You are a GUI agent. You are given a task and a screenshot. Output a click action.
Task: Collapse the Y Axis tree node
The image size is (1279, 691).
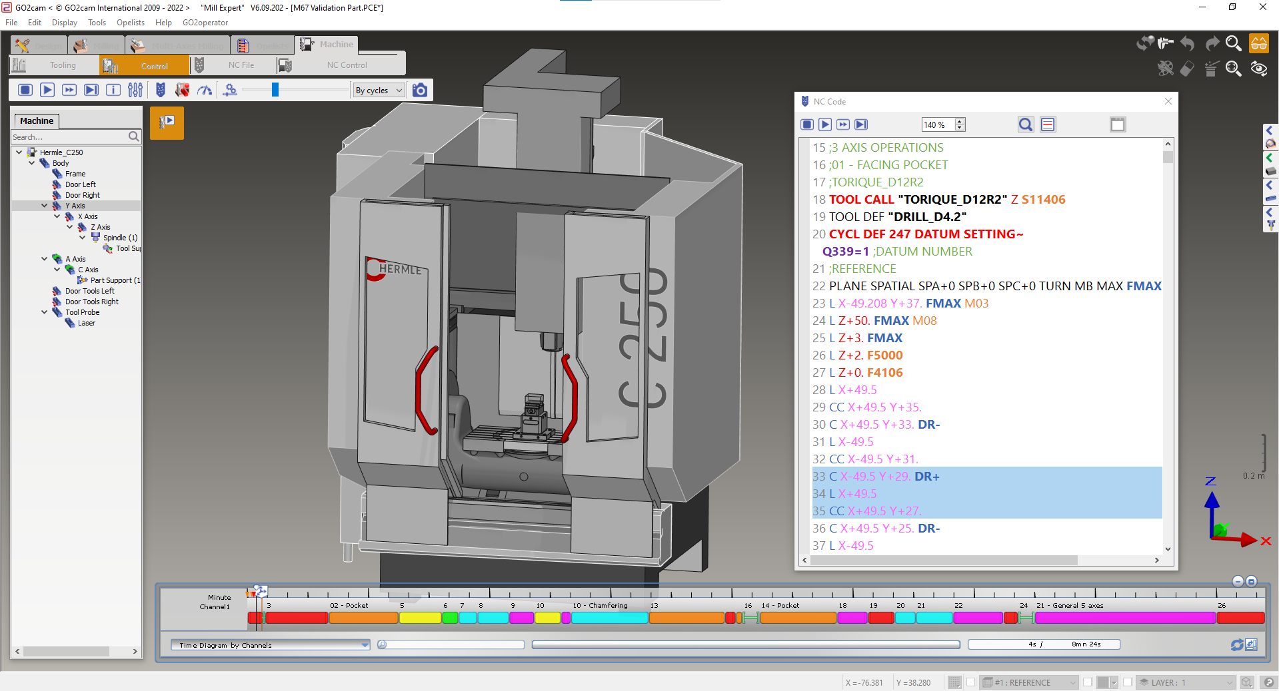(x=44, y=206)
